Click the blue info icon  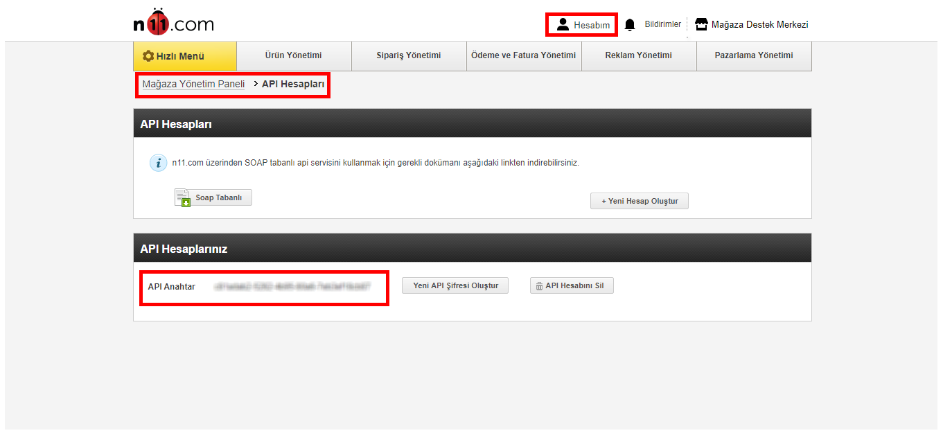[x=158, y=163]
